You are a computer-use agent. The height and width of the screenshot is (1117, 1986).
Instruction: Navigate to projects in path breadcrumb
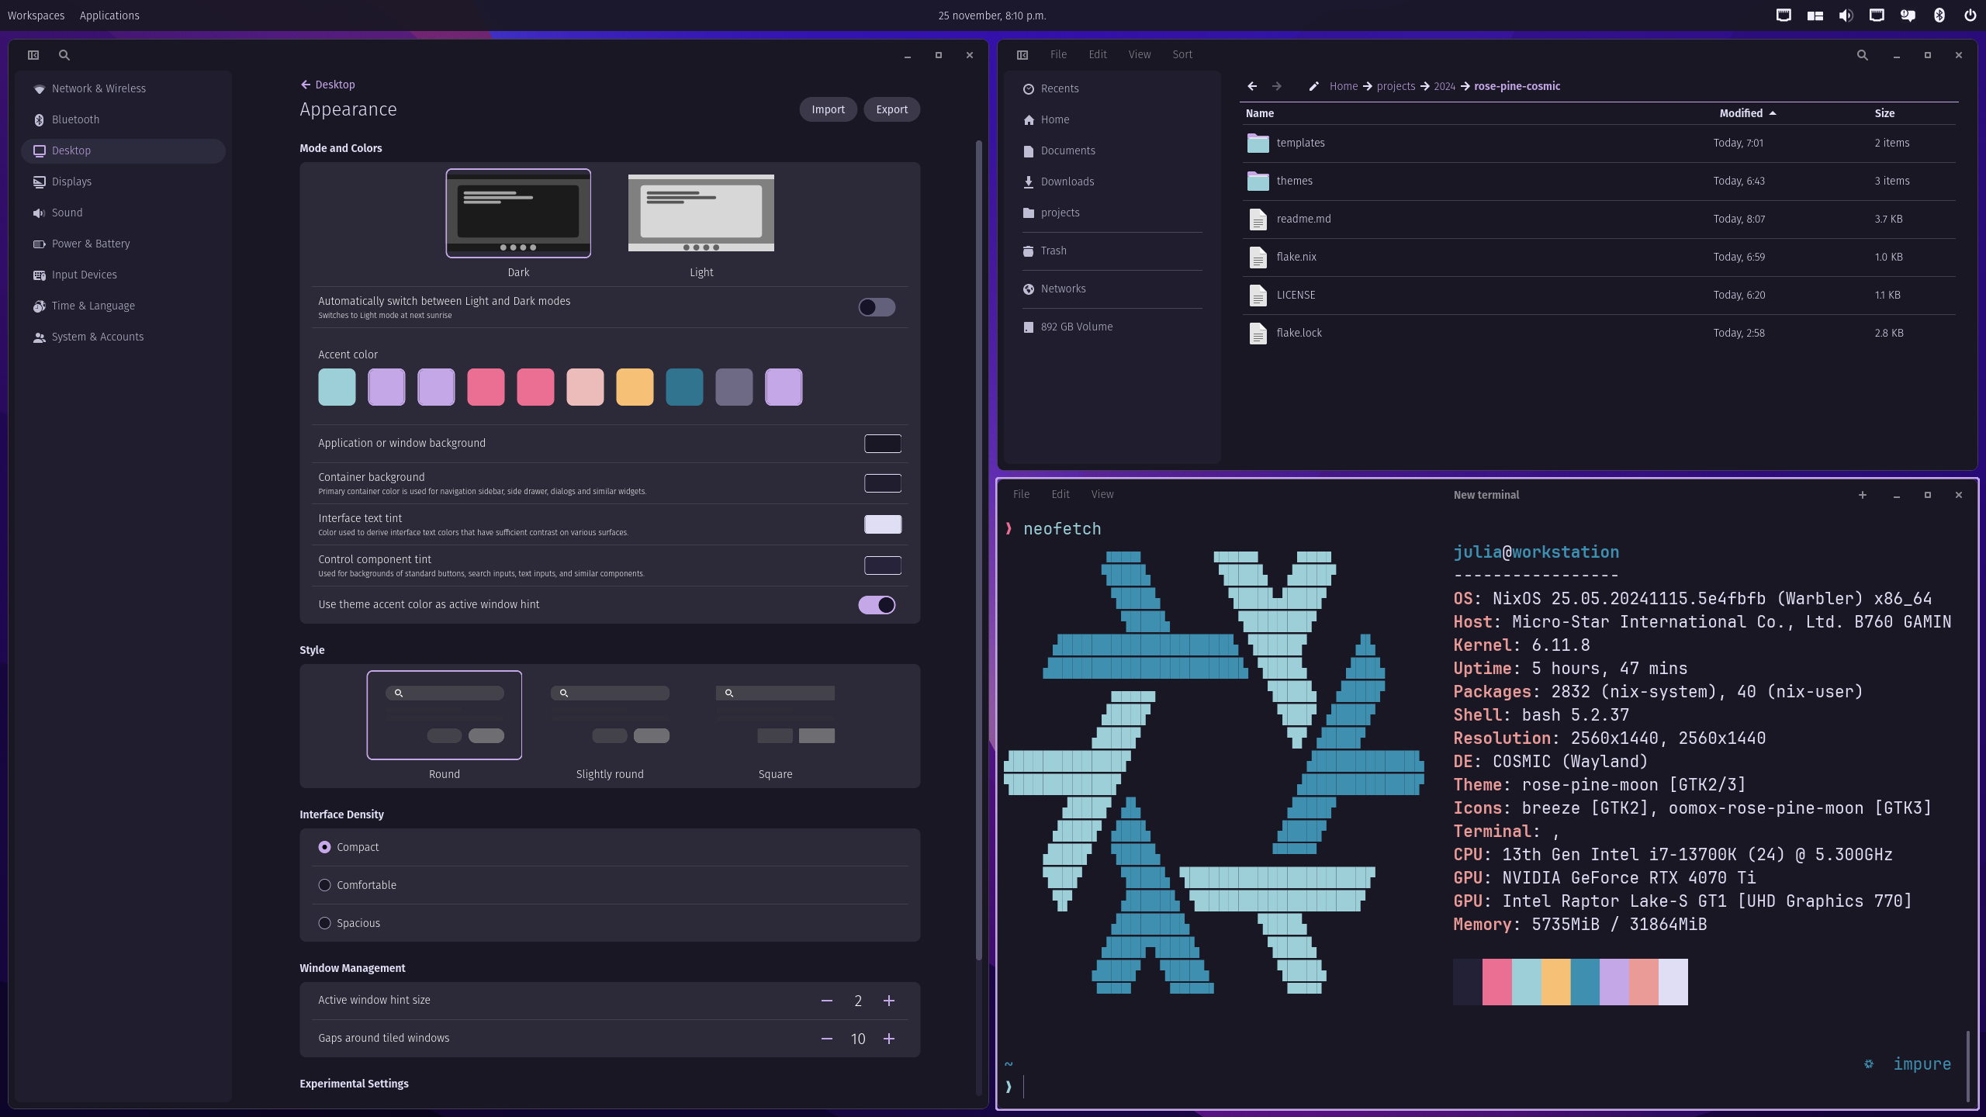[x=1396, y=86]
